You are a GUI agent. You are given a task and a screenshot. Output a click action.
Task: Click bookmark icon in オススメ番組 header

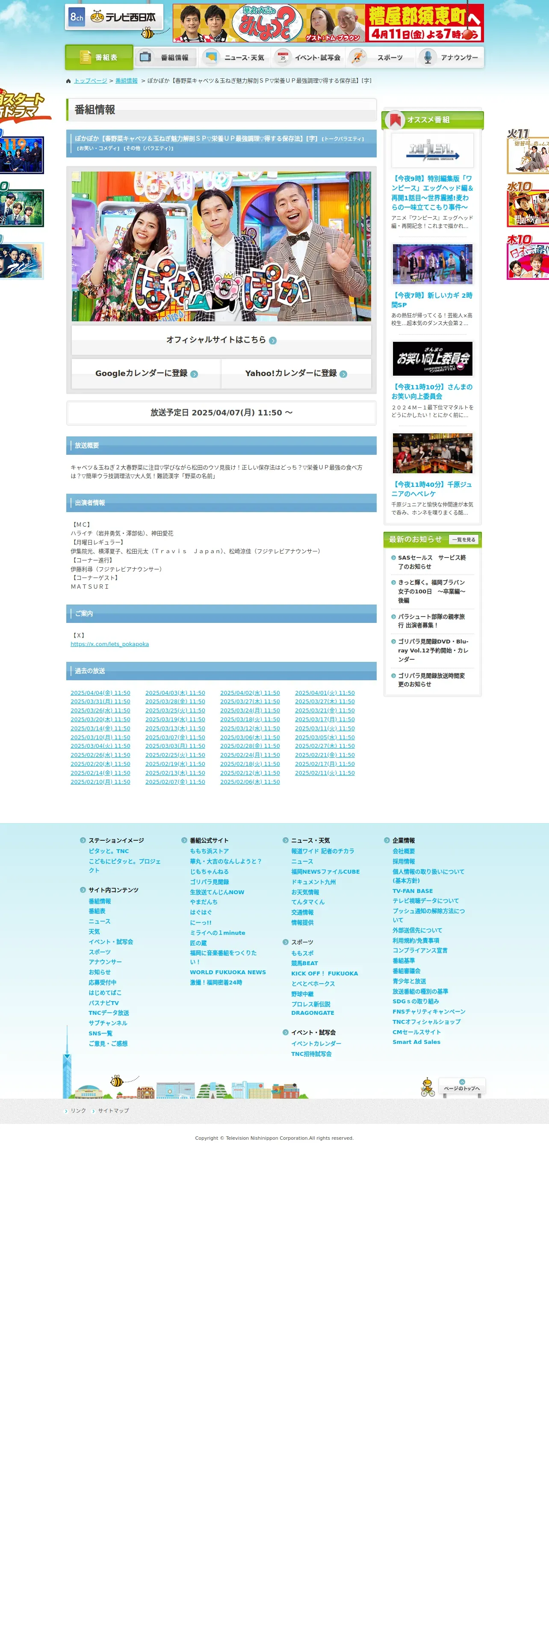pos(395,120)
